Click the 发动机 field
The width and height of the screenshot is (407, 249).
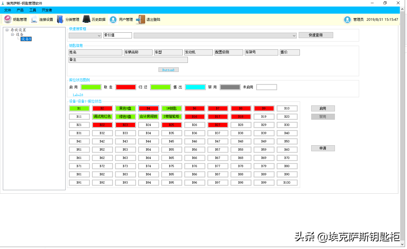click(199, 52)
